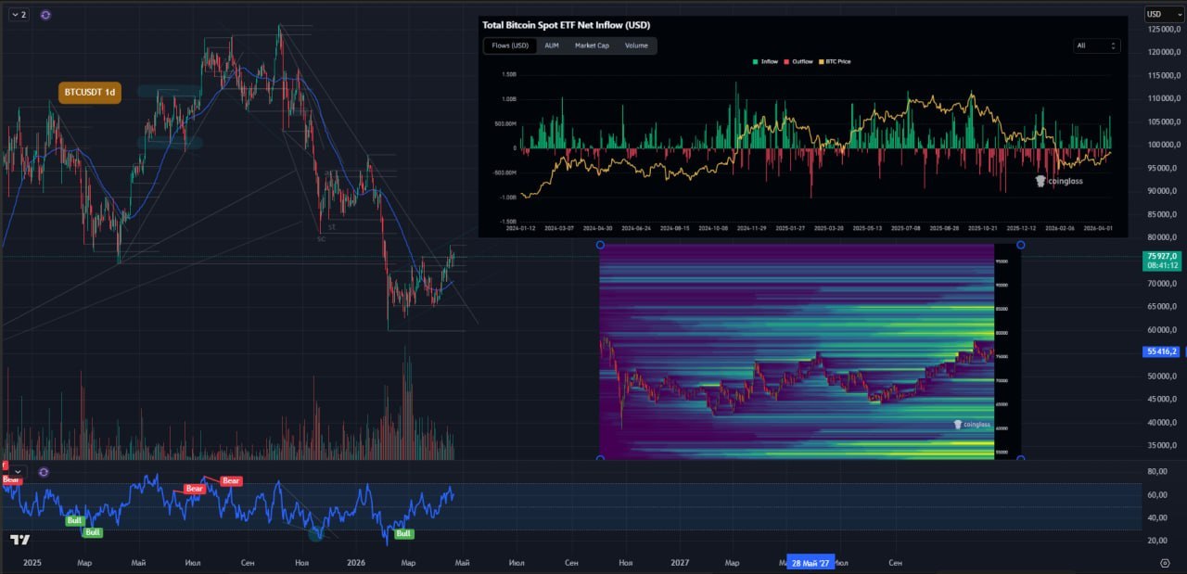Click the purple indicator refresh icon at top left

point(46,15)
